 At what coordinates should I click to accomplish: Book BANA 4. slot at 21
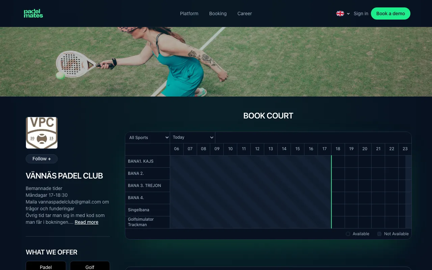(x=378, y=198)
